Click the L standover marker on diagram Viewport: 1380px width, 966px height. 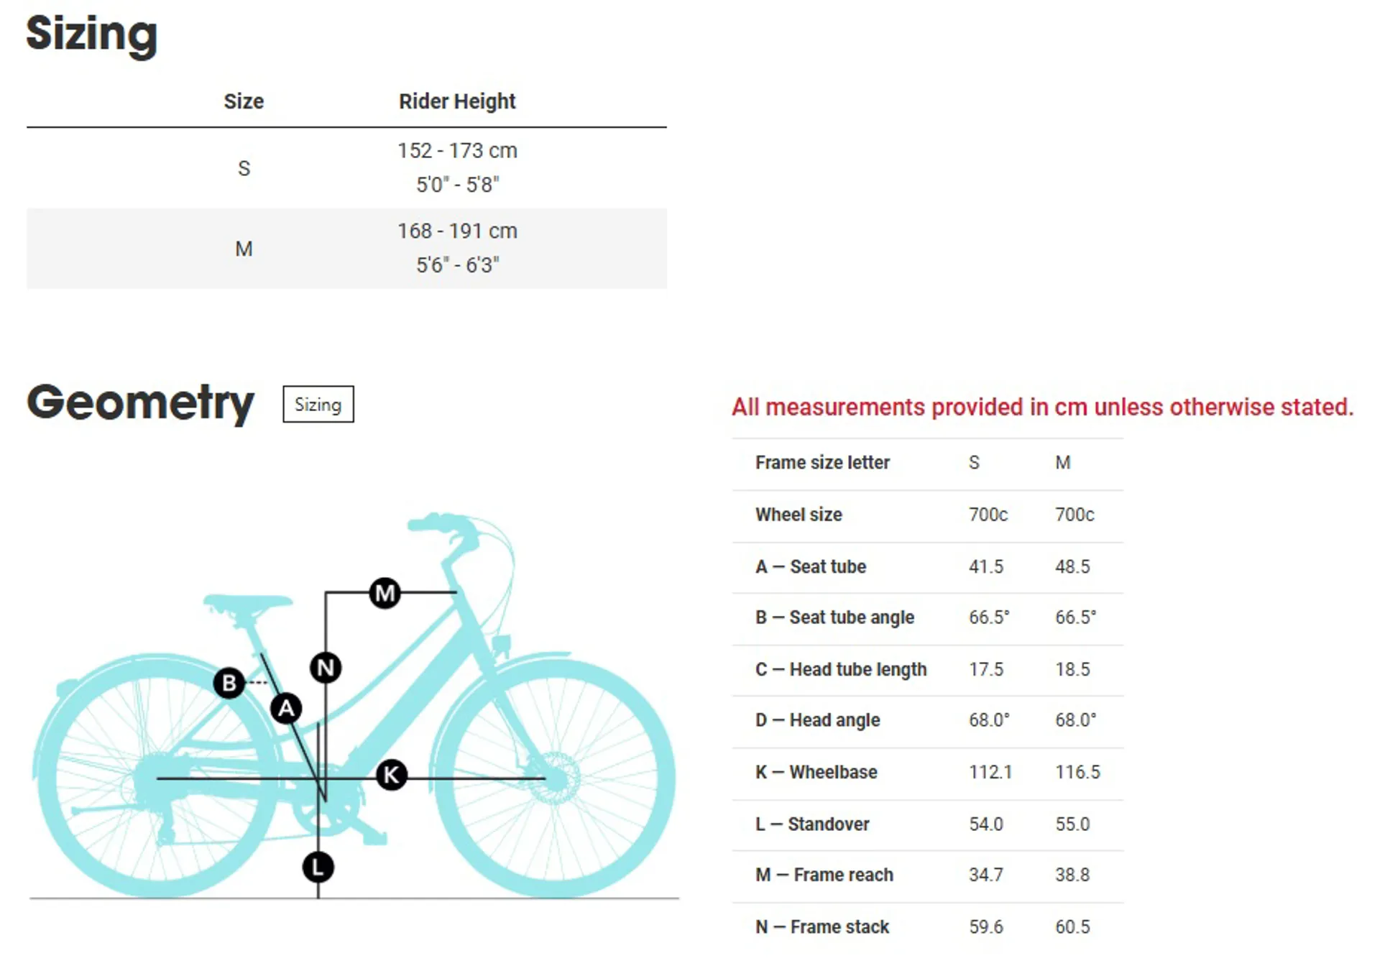point(318,867)
